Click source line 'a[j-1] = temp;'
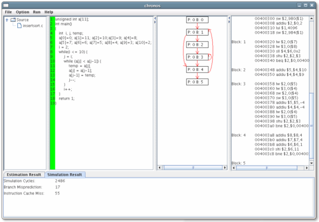Viewport: 319px width, 222px height. pyautogui.click(x=82, y=75)
